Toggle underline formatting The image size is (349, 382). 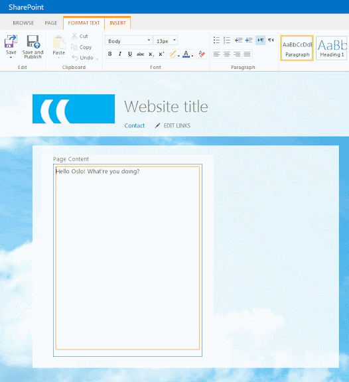(x=130, y=54)
